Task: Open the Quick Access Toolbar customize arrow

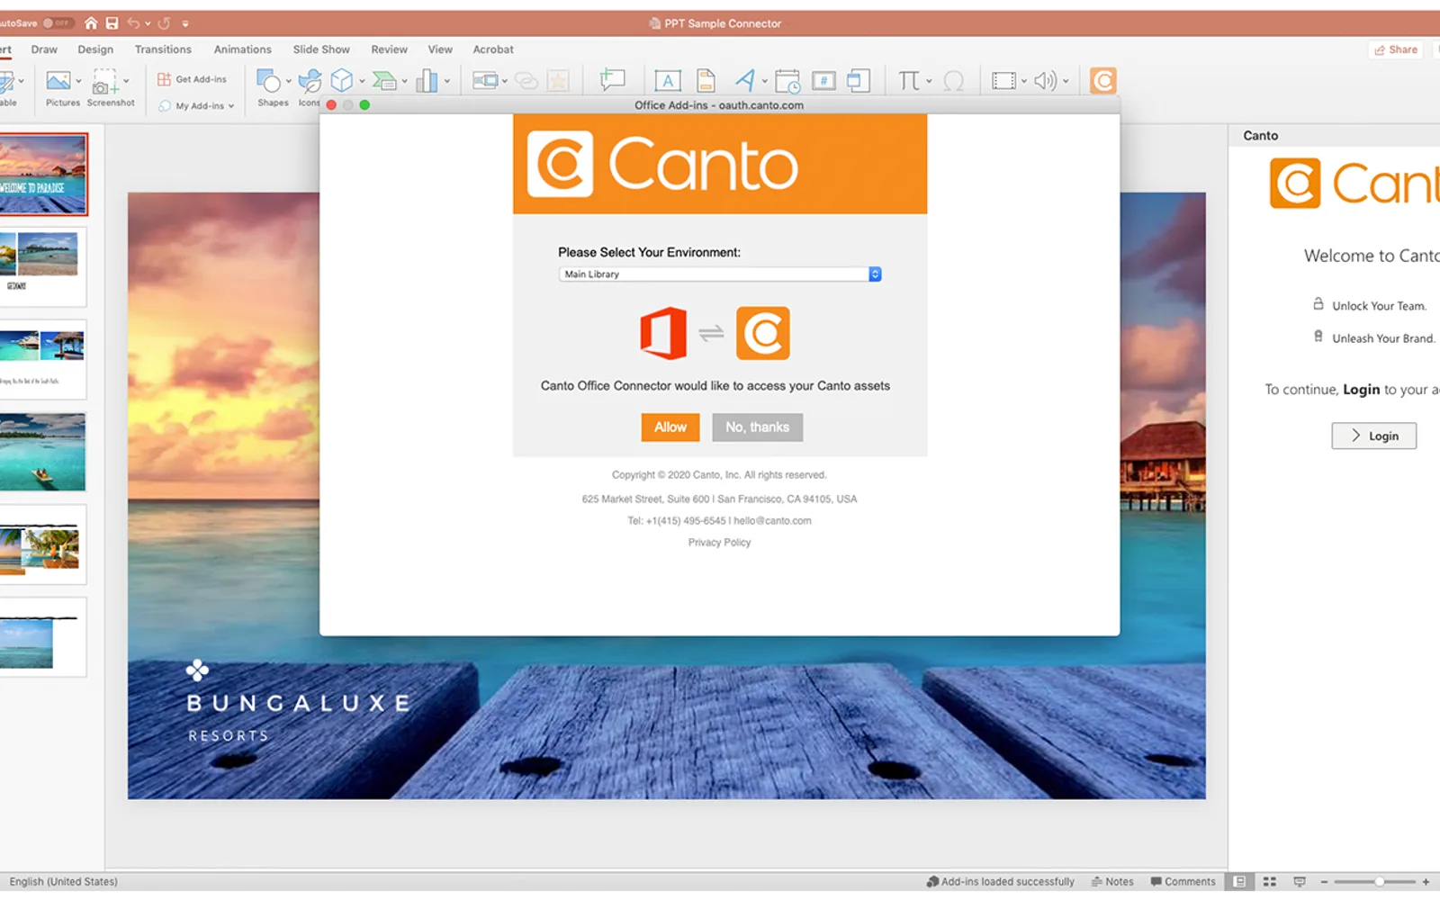Action: tap(185, 23)
